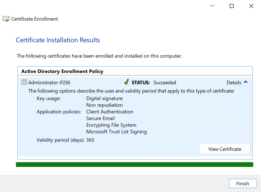This screenshot has width=261, height=192.
Task: Collapse the Details chevron arrow
Action: tap(246, 82)
